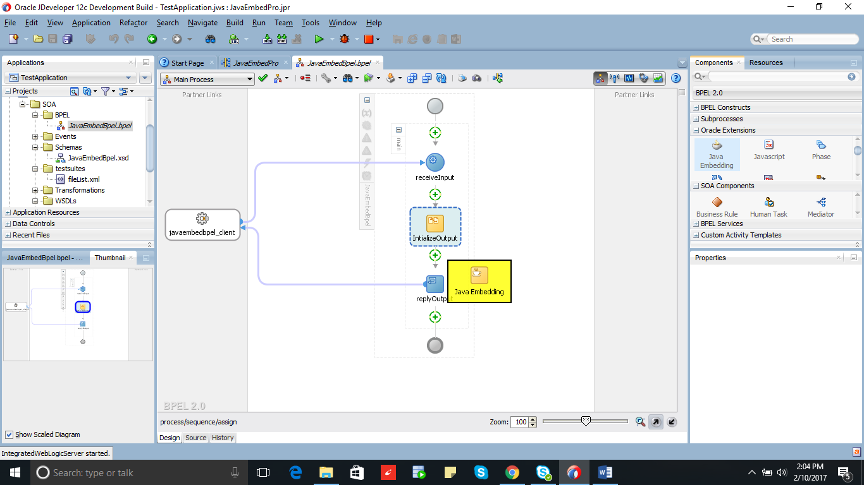Select the Java Embedding component in palette
The width and height of the screenshot is (864, 485).
click(x=717, y=154)
